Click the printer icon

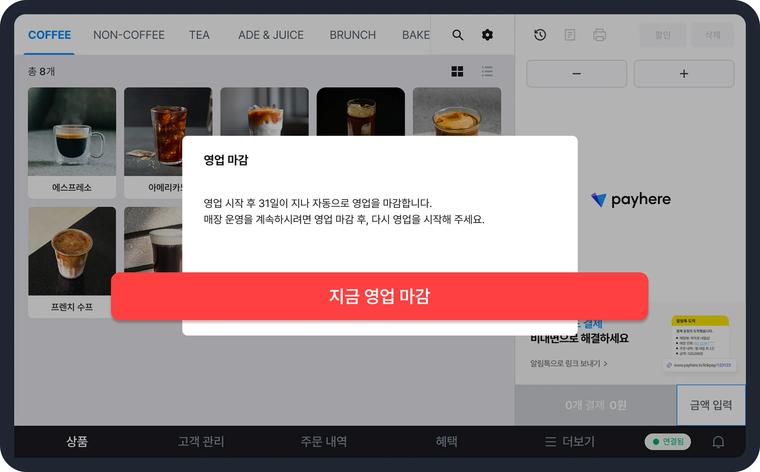599,35
